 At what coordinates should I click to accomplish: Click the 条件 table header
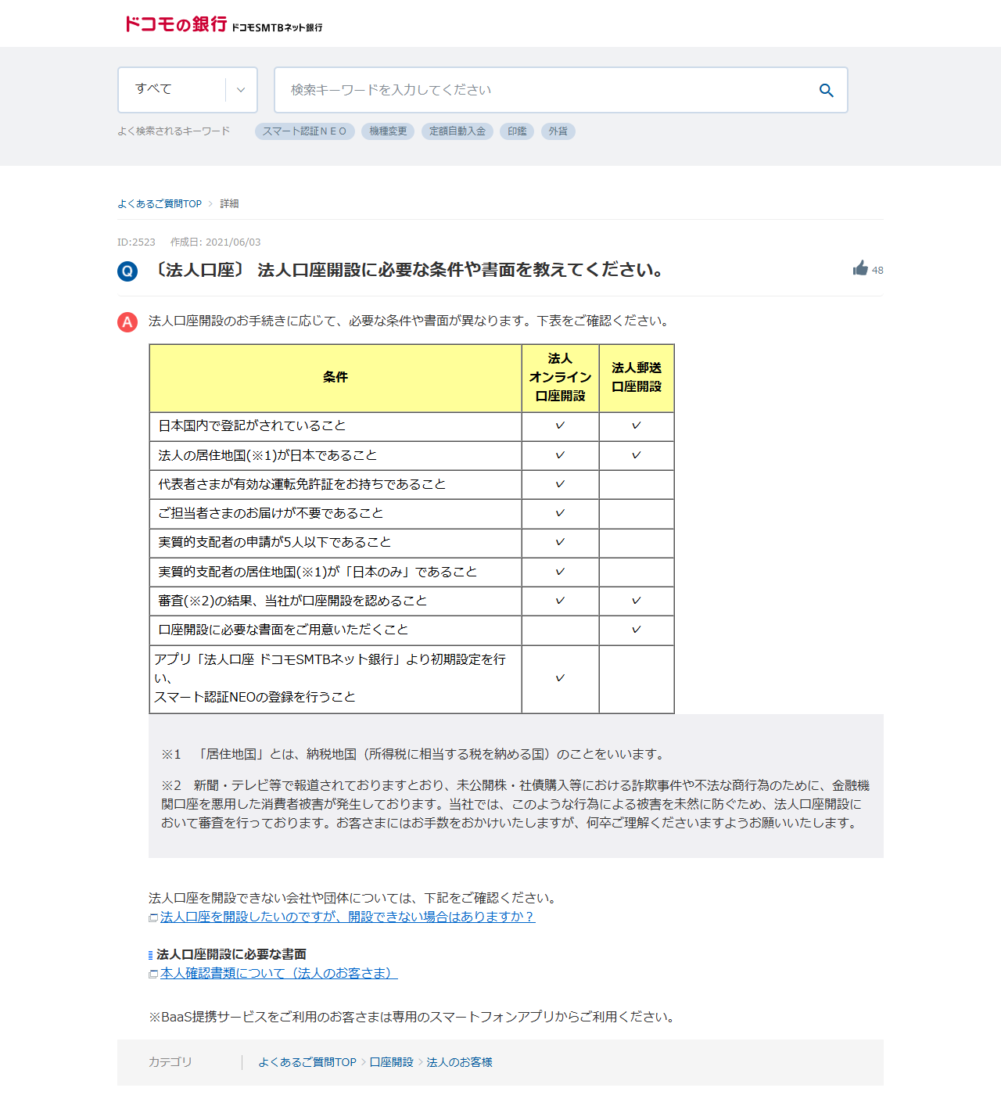pos(335,378)
